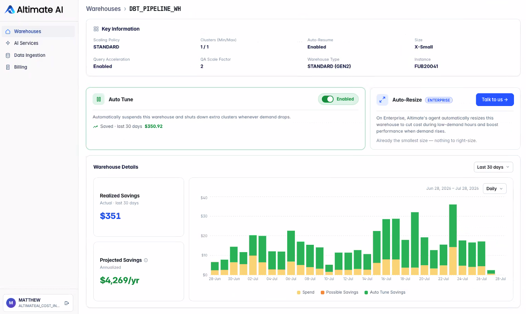Click the logout icon next to MATTHEW
The image size is (526, 314).
pos(67,303)
